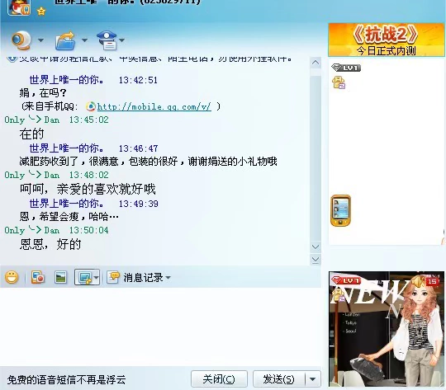Insert a picture with image icon

60,277
